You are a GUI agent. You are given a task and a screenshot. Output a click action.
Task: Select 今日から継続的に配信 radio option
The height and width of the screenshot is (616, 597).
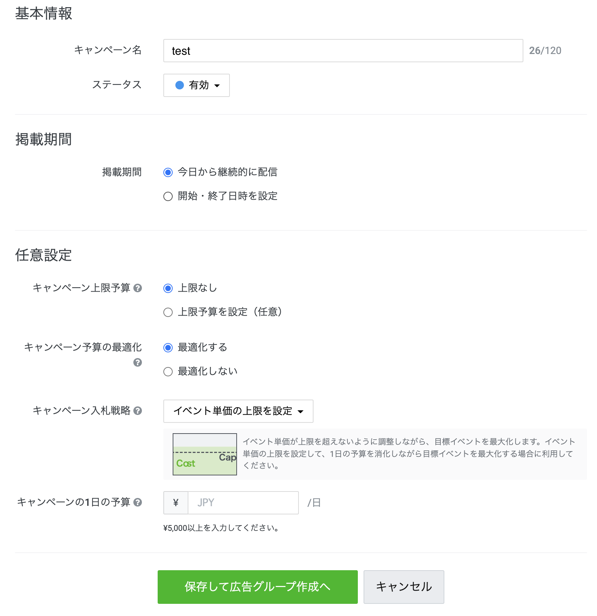tap(168, 172)
